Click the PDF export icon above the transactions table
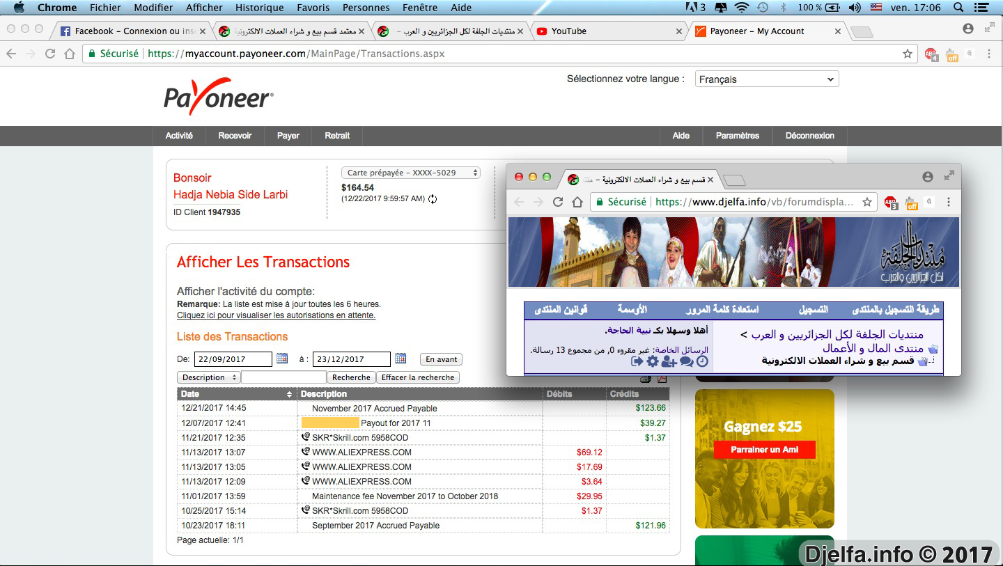1003x566 pixels. click(x=662, y=379)
